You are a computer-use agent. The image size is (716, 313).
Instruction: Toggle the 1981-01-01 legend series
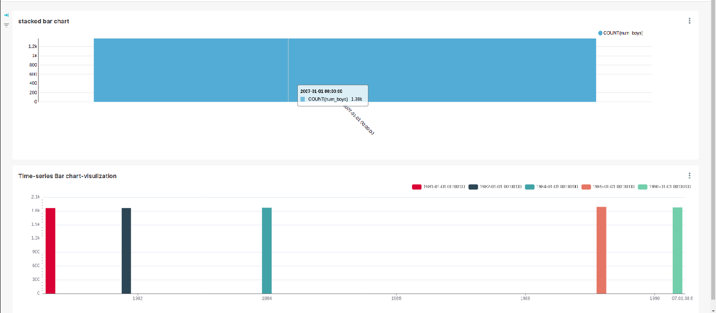(x=439, y=187)
